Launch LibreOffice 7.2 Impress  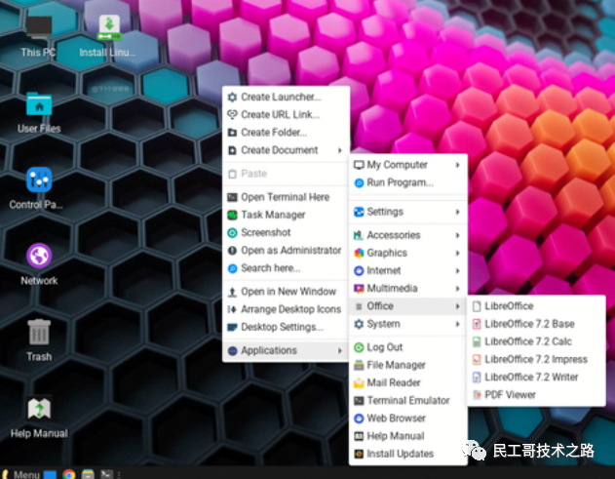[x=536, y=359]
